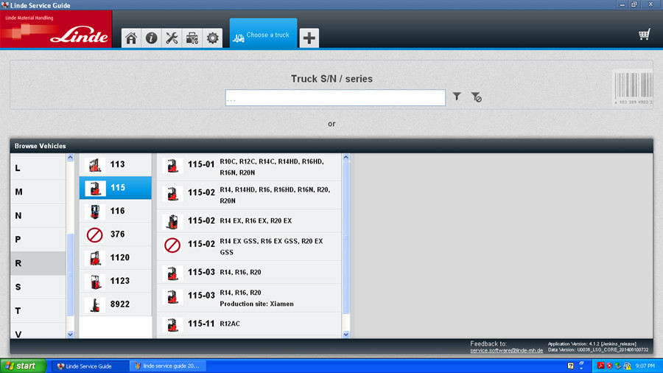Screen dimensions: 663x373
Task: Switch to linde service guide 20... taskbar item
Action: pyautogui.click(x=167, y=366)
